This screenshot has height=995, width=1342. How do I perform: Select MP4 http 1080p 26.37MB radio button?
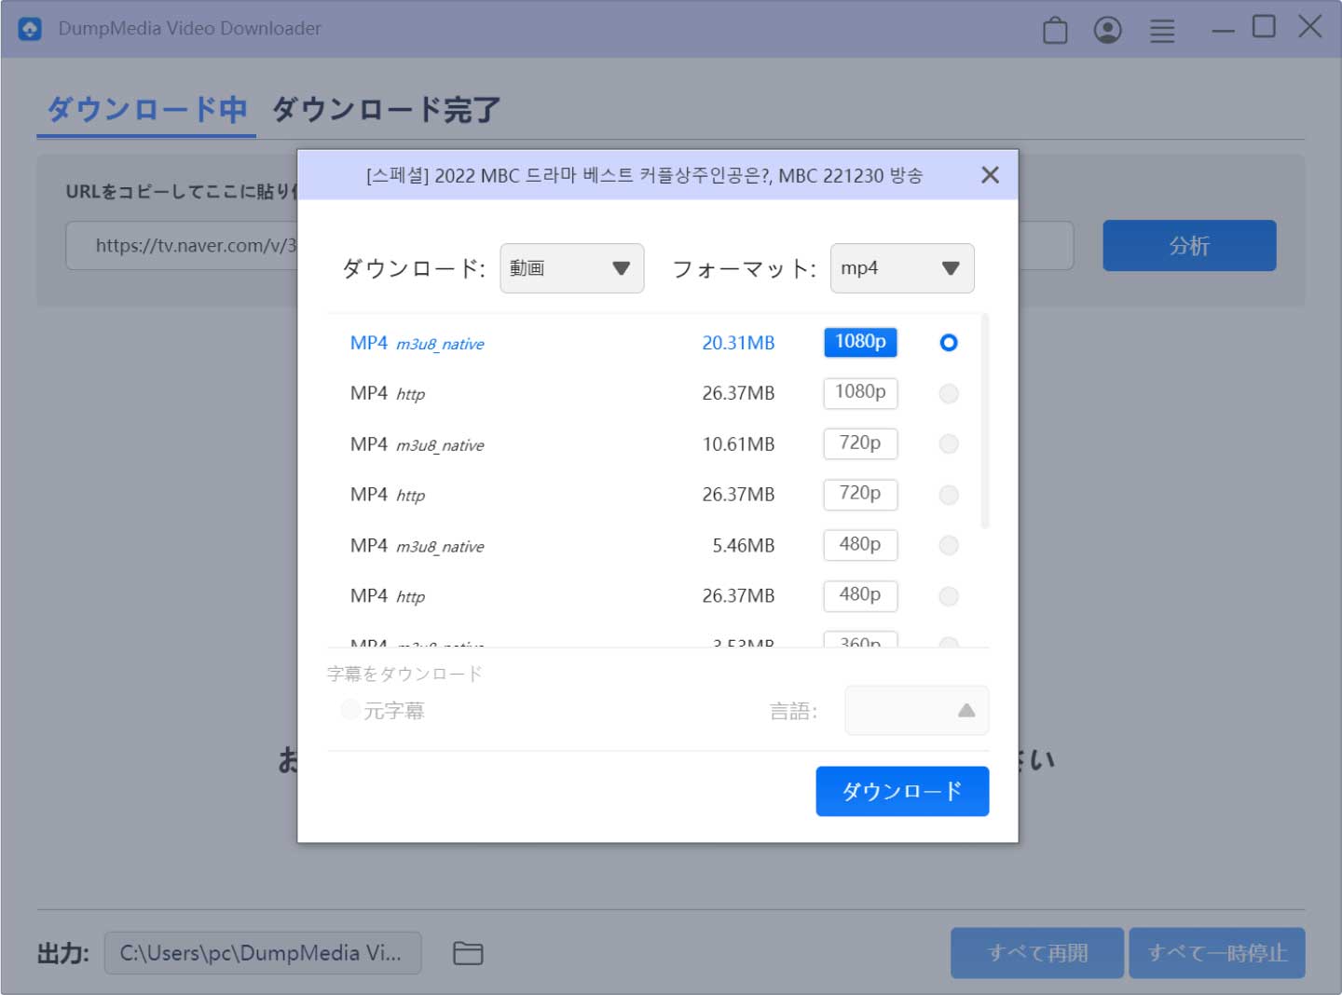click(x=949, y=393)
